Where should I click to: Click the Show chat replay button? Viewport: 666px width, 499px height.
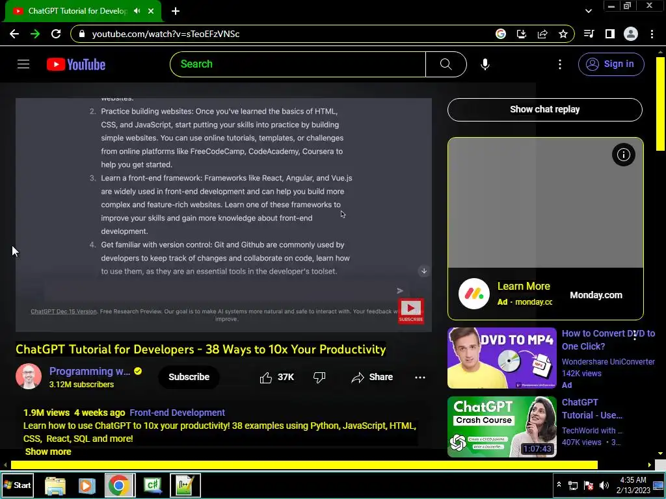point(544,109)
